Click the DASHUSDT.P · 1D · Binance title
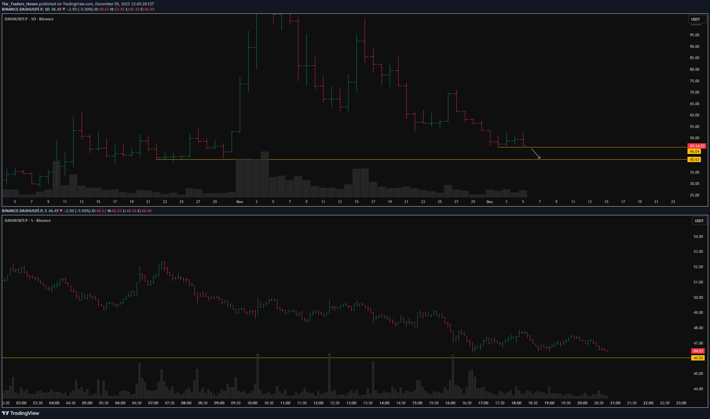Image resolution: width=710 pixels, height=419 pixels. click(x=29, y=19)
